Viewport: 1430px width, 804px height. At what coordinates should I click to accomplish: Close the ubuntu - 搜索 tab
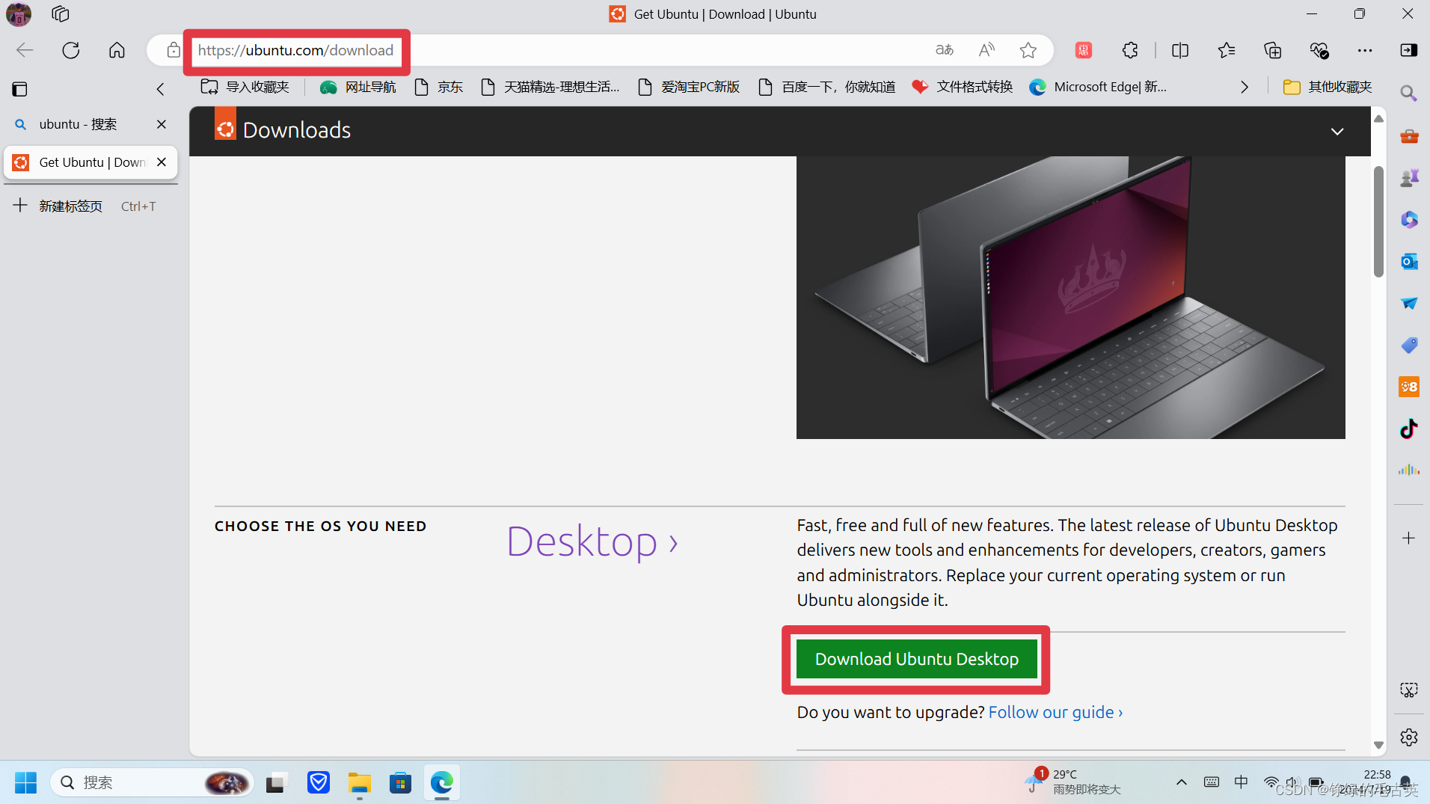click(162, 124)
